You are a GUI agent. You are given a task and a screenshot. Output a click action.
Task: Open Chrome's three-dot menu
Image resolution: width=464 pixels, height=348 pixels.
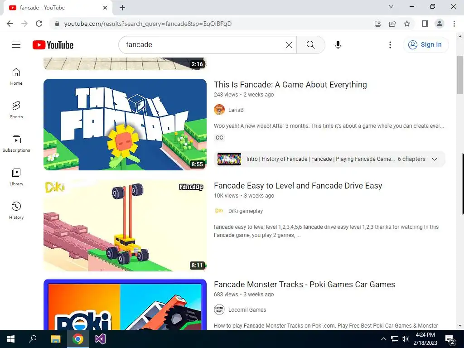[x=454, y=24]
